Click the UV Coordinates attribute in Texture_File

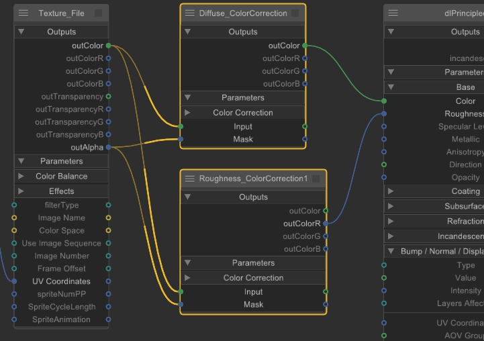61,281
